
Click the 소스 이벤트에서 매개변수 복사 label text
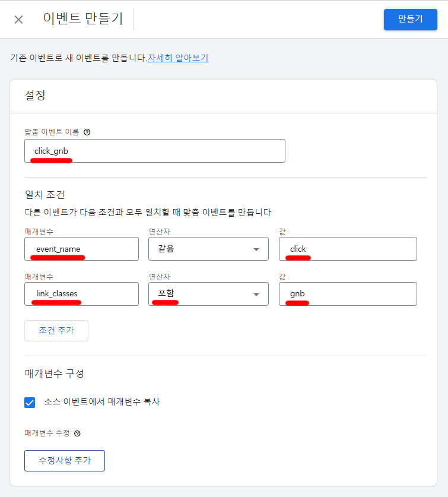101,402
